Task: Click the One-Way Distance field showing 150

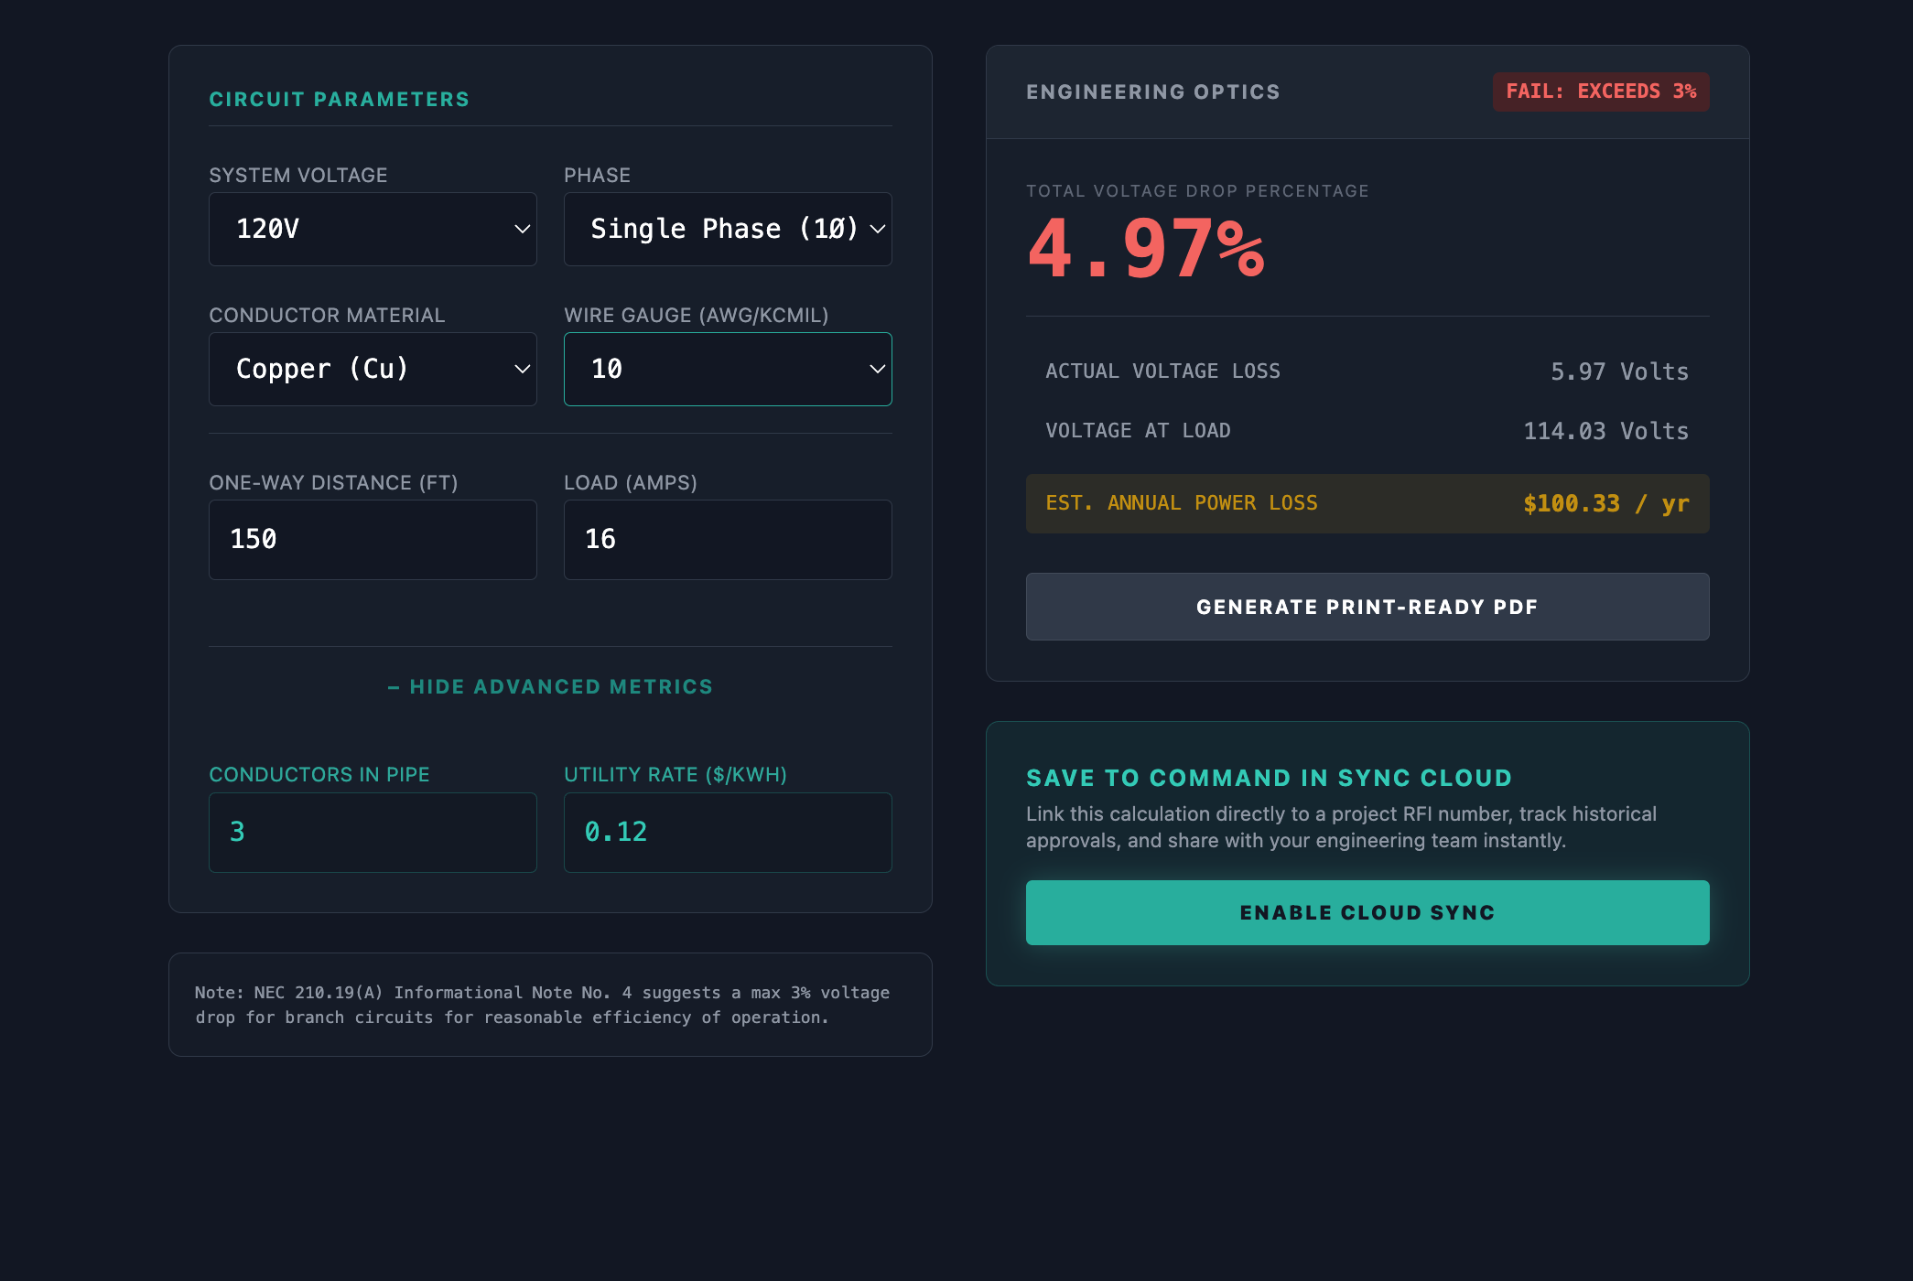Action: 373,540
